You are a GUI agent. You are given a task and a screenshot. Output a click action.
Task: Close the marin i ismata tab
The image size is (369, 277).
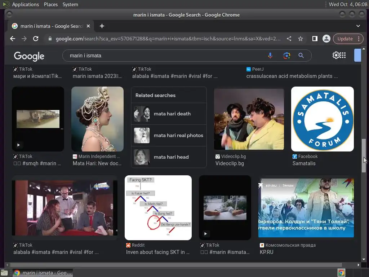pyautogui.click(x=88, y=26)
